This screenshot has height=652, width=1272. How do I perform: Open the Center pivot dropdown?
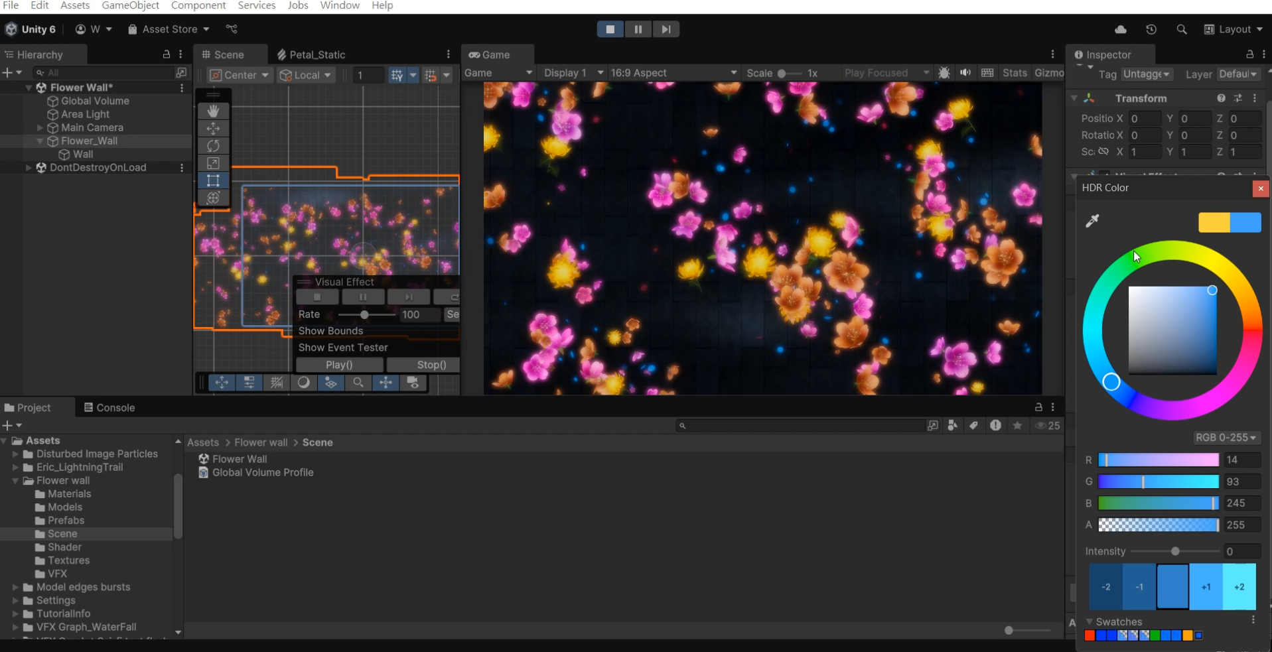pyautogui.click(x=239, y=75)
